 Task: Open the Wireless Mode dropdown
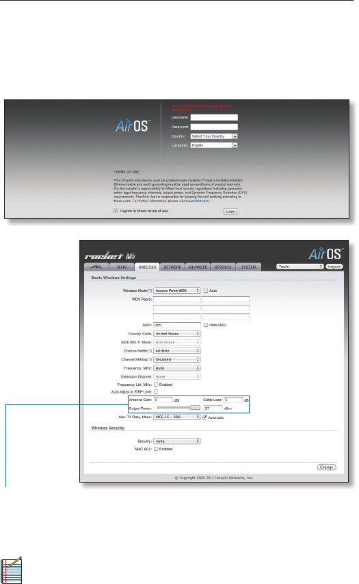click(x=177, y=291)
